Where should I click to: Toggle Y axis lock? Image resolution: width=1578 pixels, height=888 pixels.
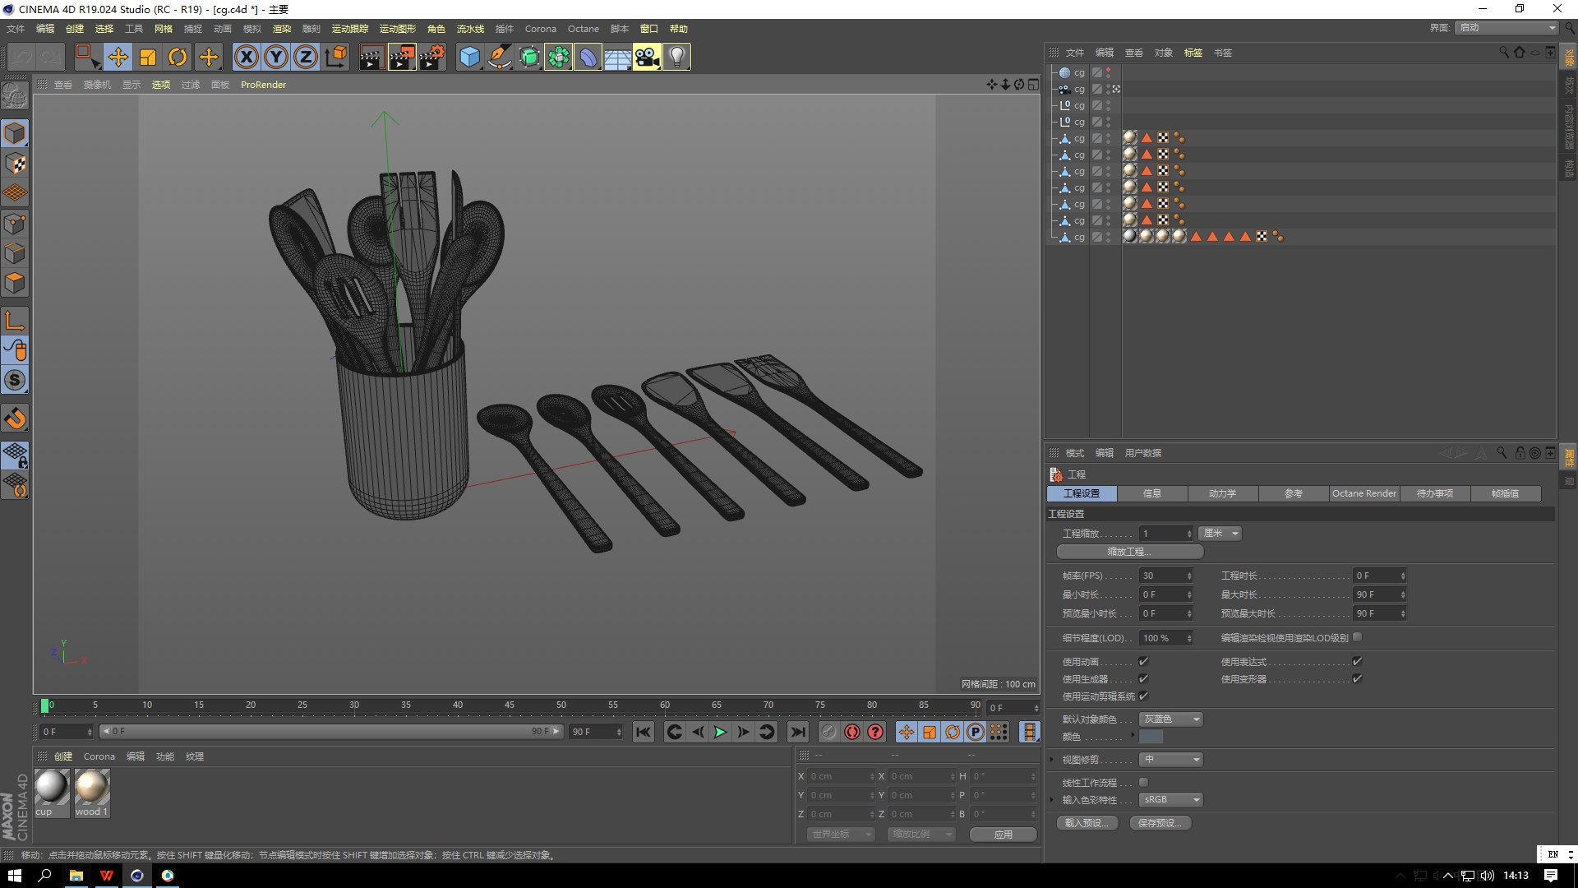276,58
